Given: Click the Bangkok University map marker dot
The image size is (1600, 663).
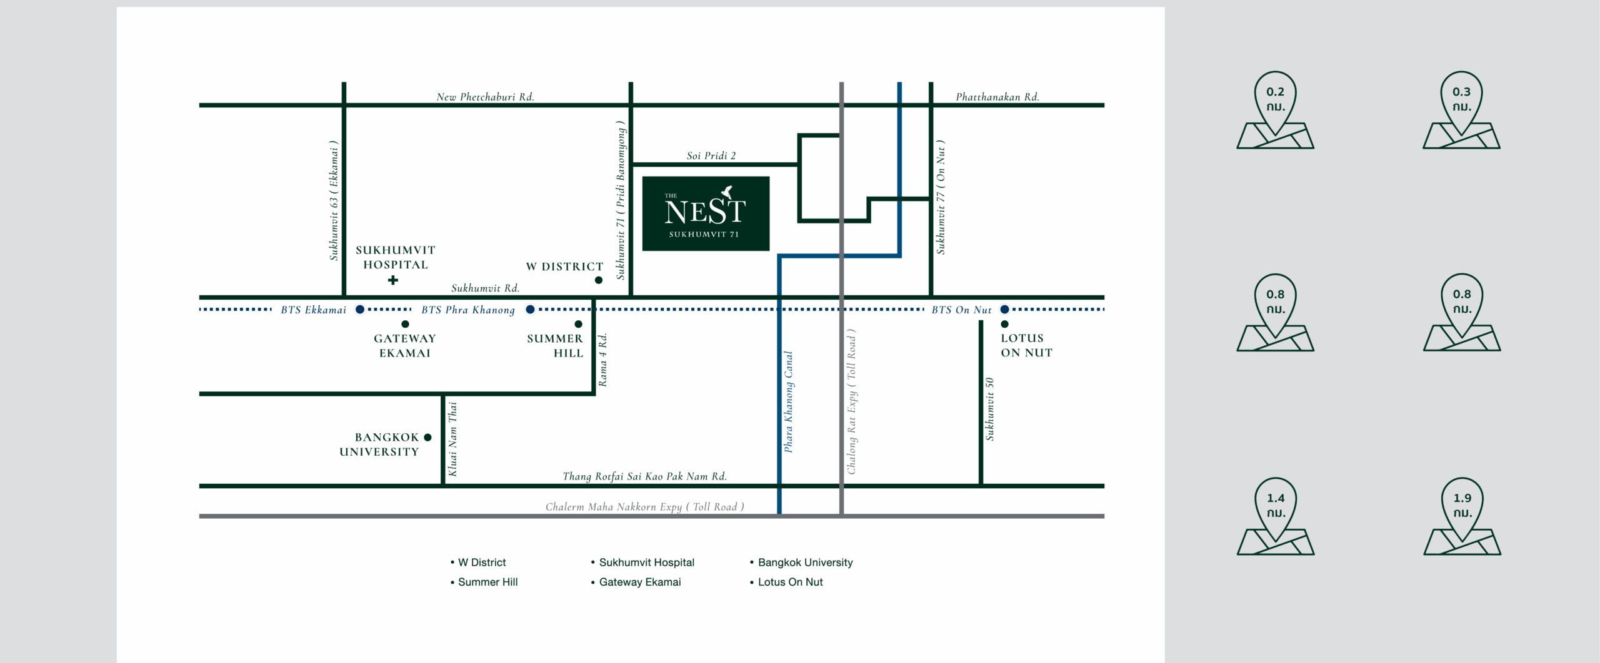Looking at the screenshot, I should pyautogui.click(x=427, y=438).
